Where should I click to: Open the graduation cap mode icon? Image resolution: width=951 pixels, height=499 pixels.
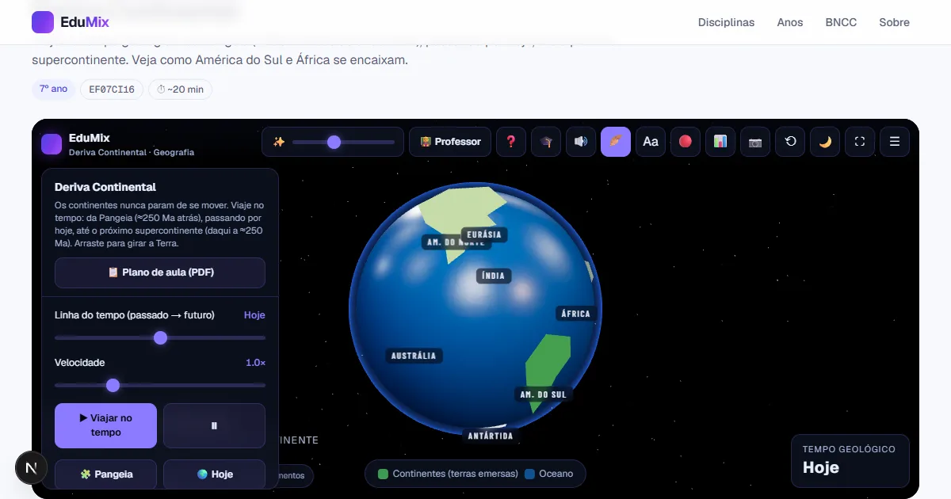coord(546,142)
